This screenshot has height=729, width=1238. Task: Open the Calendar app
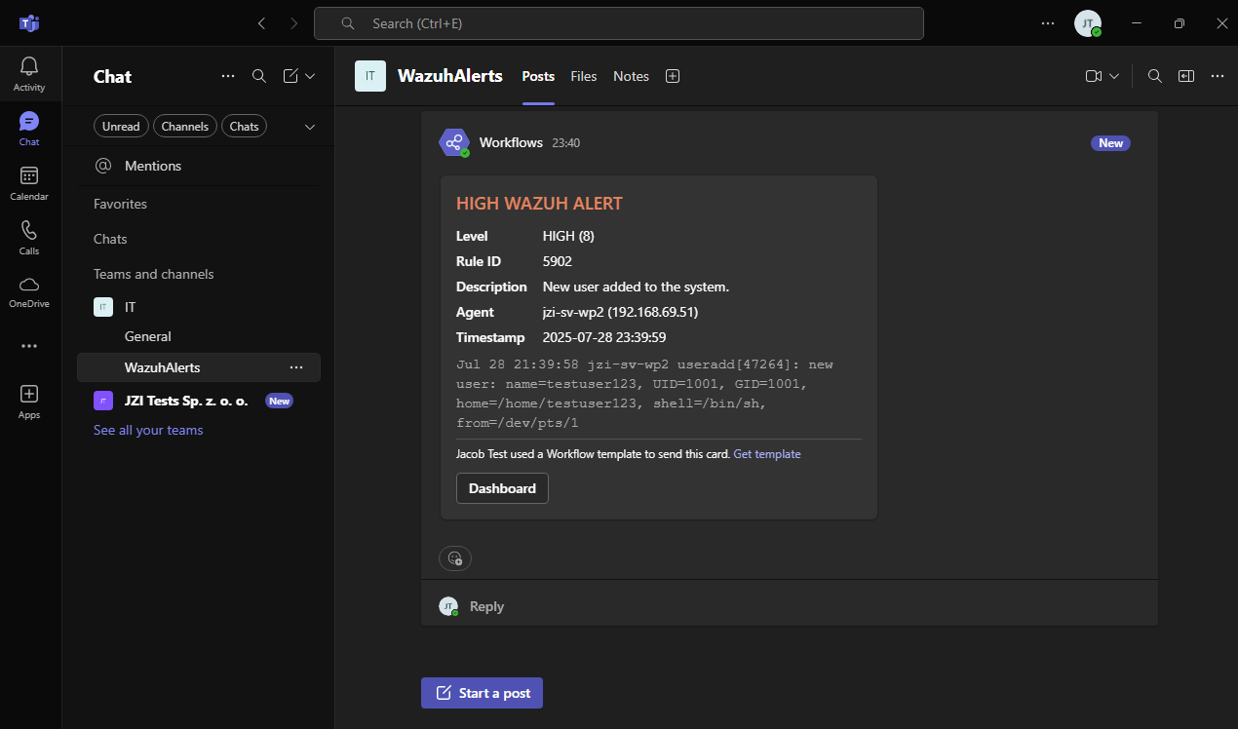[x=29, y=183]
